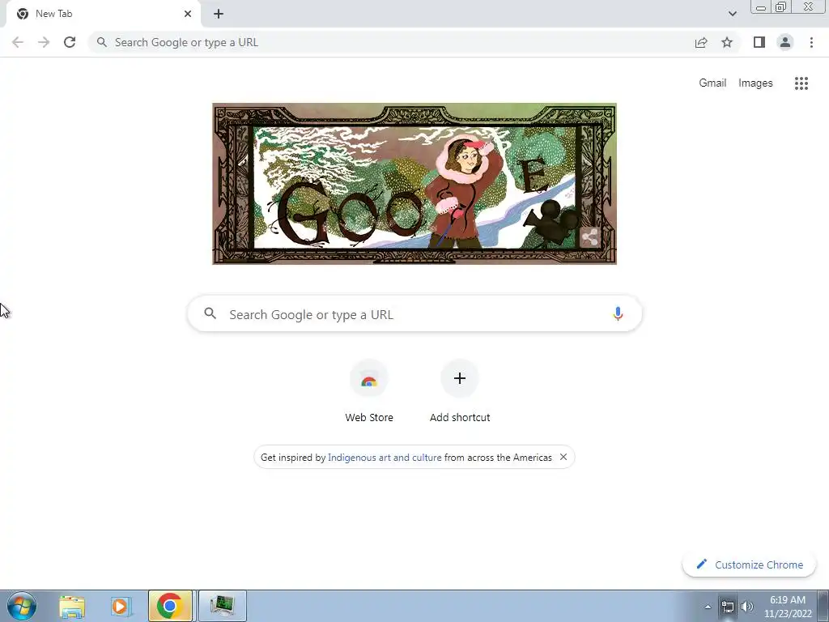Show hidden system tray icons
The image size is (829, 622).
(708, 607)
